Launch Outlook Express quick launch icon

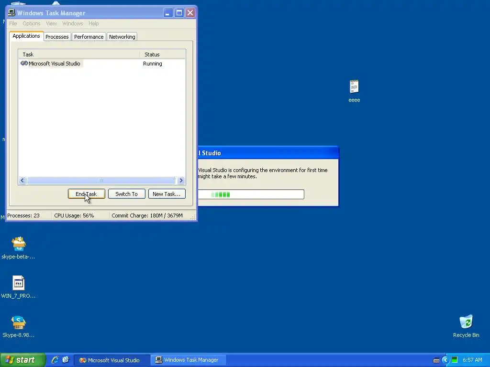[x=66, y=360]
